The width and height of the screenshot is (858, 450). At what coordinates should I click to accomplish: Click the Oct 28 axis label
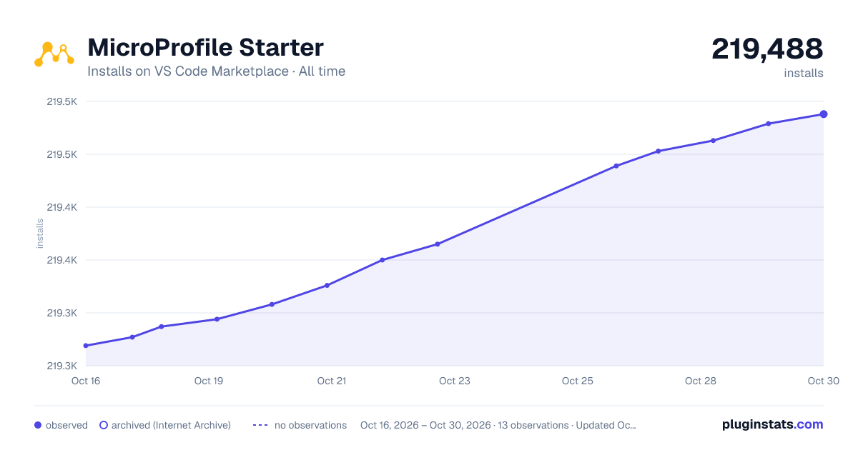(x=701, y=381)
